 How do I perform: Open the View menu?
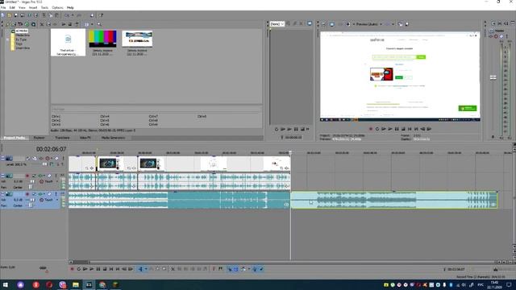(22, 7)
